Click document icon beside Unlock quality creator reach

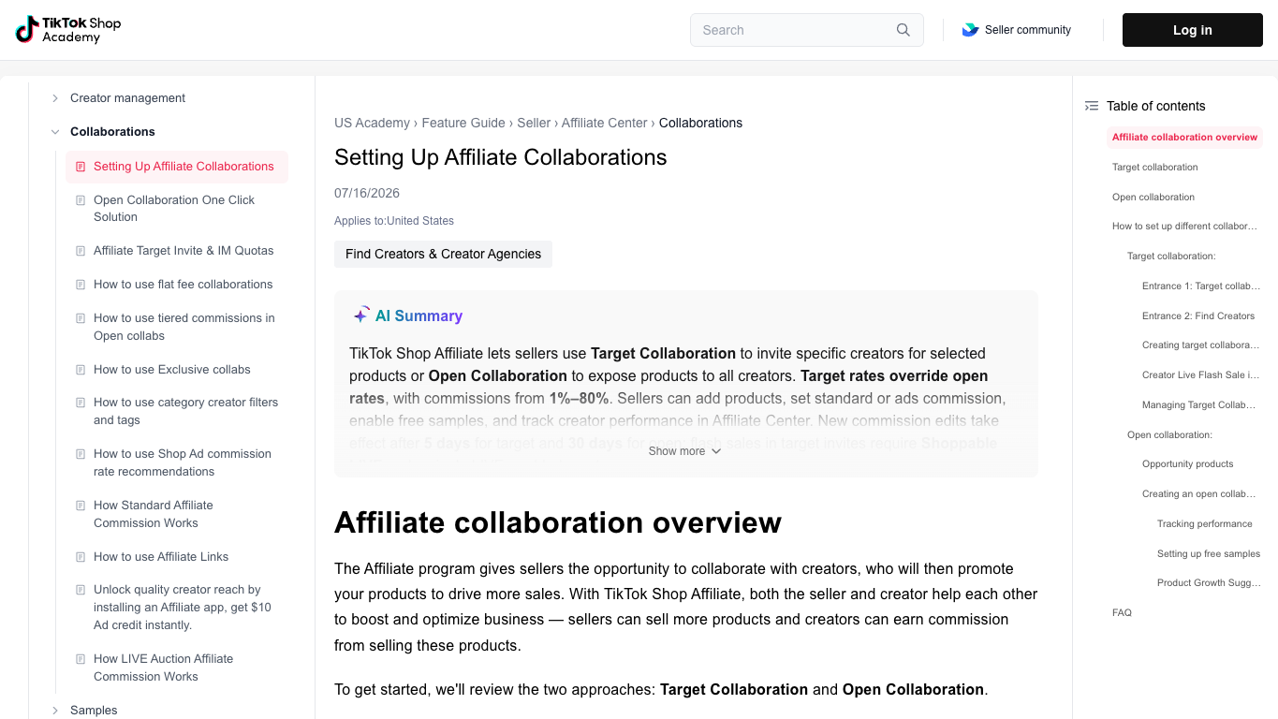(x=81, y=590)
